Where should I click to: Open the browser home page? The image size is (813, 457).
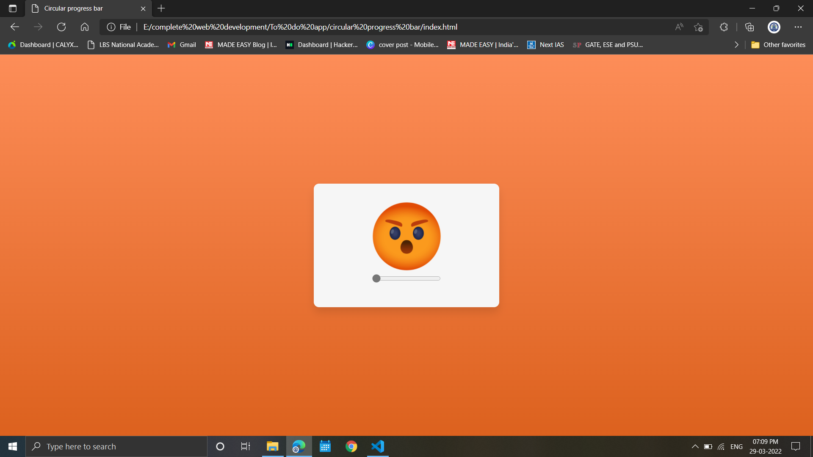tap(84, 27)
